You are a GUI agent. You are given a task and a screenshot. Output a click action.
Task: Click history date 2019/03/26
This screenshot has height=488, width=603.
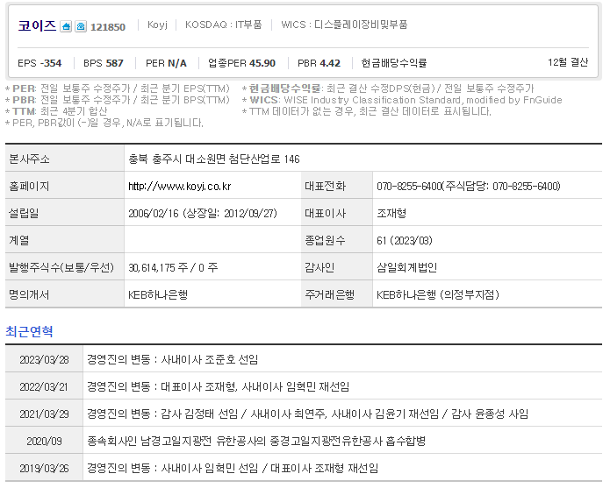coord(44,469)
